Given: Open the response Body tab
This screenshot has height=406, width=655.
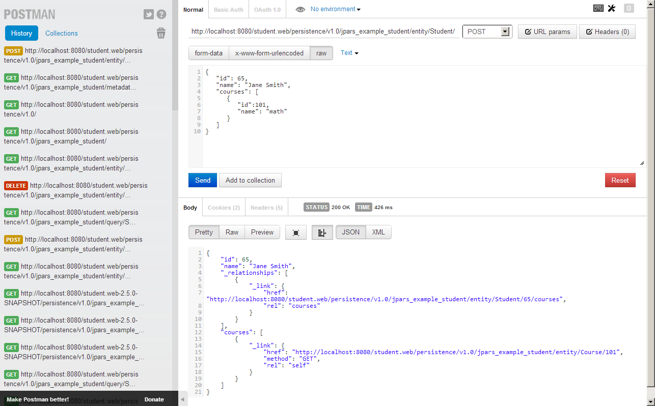Looking at the screenshot, I should click(190, 208).
